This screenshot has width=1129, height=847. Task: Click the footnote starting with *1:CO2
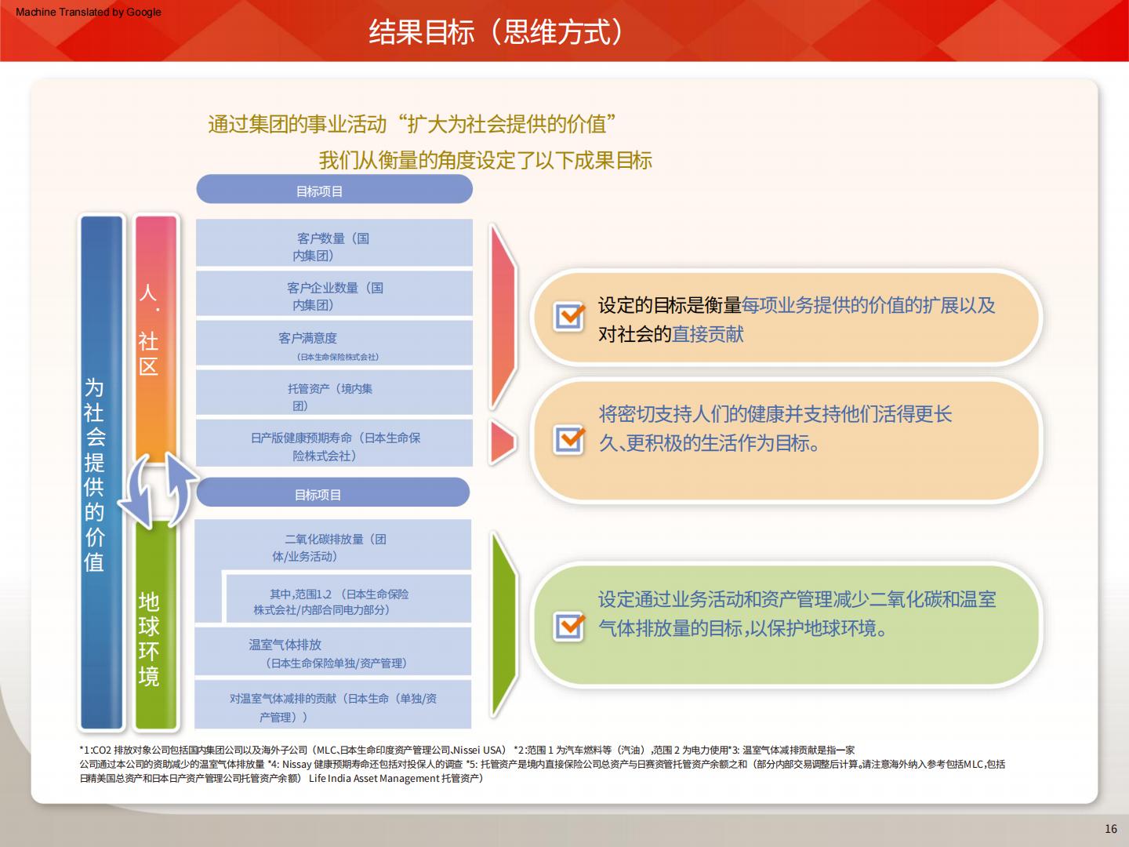(467, 750)
